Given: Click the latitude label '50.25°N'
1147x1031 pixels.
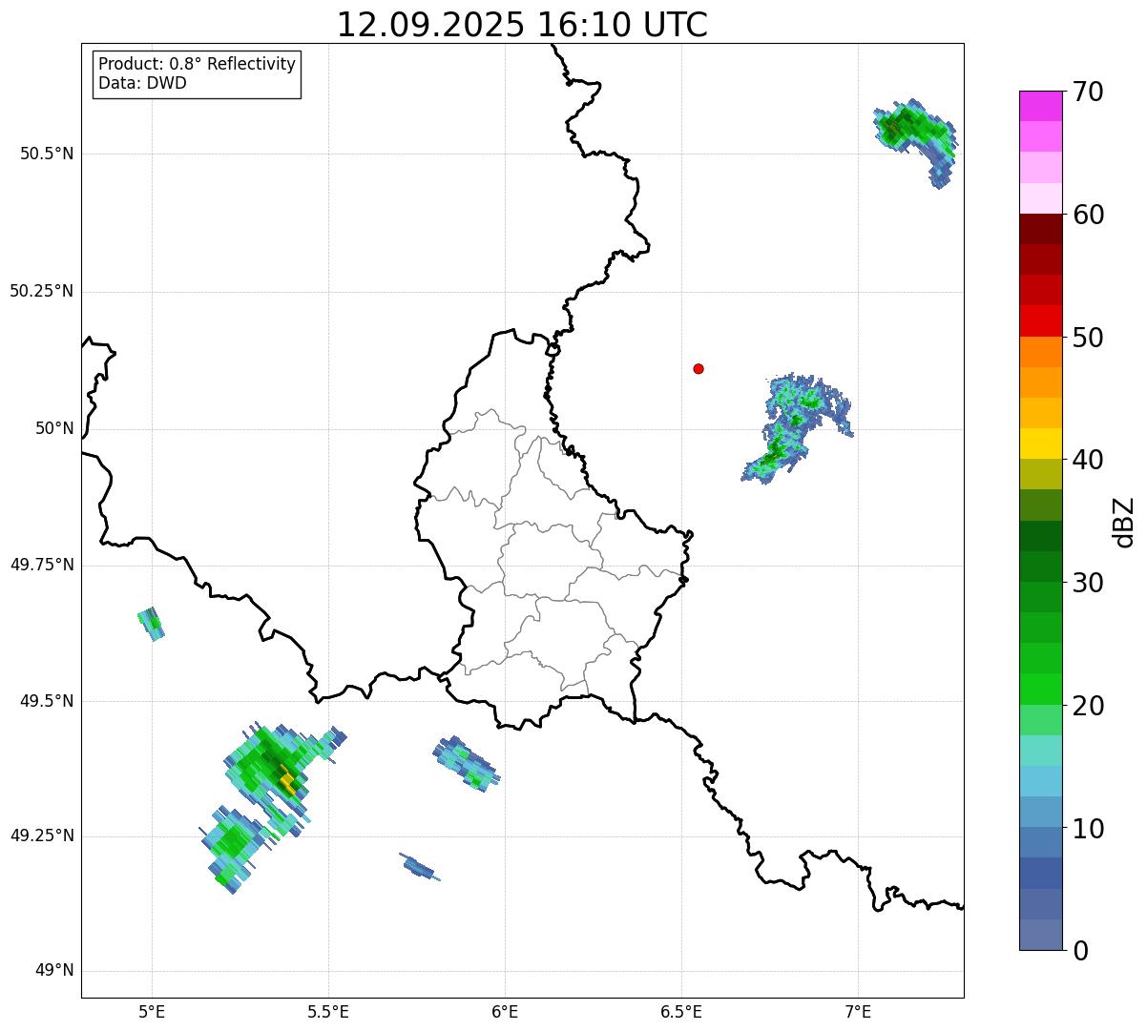Looking at the screenshot, I should [41, 291].
